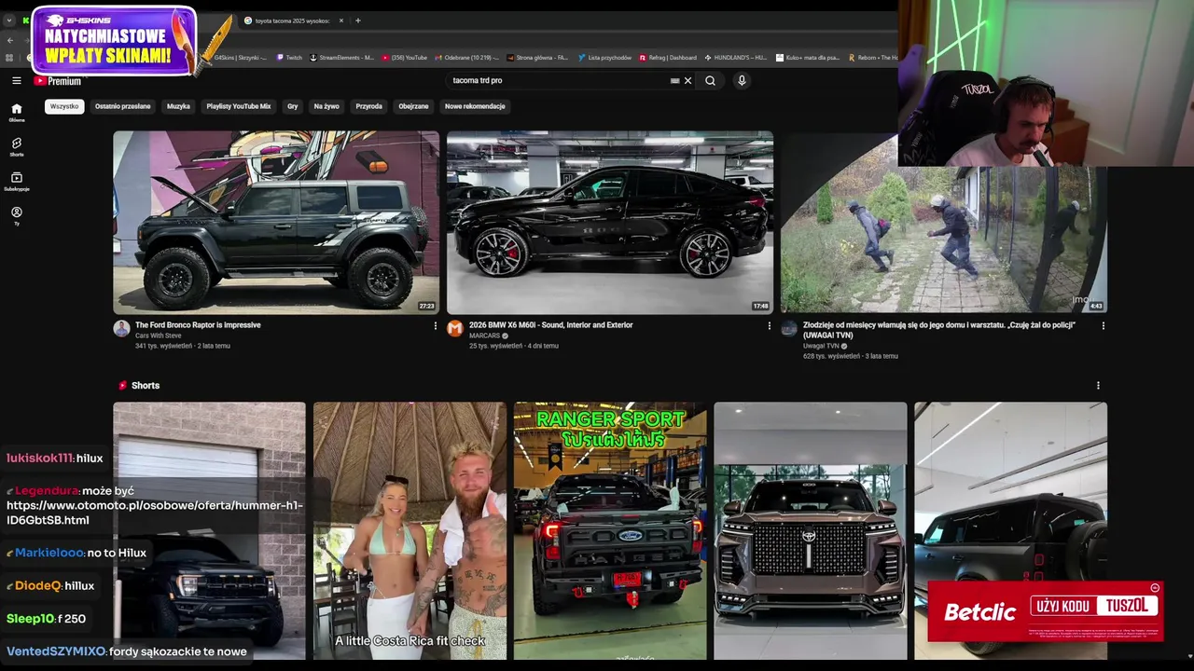Open the 2026 BMW X6 M60i thumbnail
The image size is (1194, 671).
click(610, 222)
